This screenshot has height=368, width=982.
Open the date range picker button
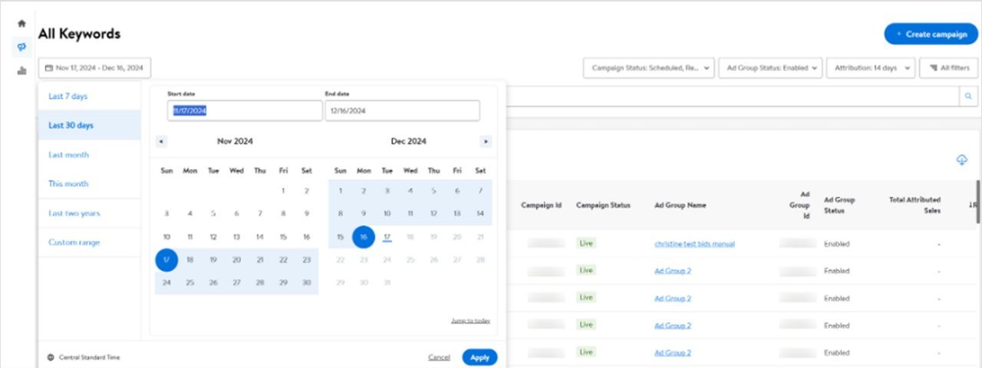click(94, 68)
